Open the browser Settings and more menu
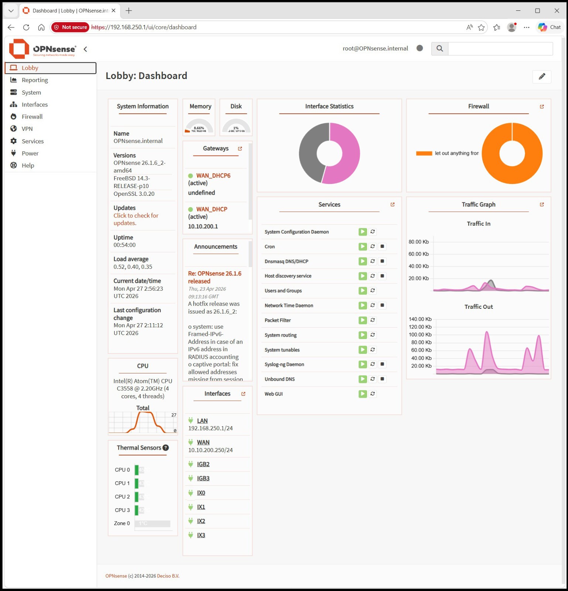Screen dimensions: 568x591 [527, 27]
